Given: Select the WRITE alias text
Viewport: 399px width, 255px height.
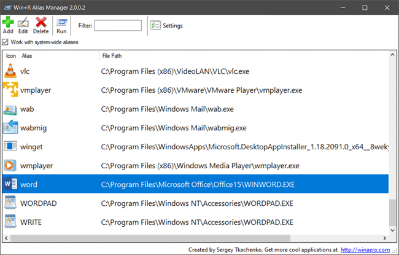Looking at the screenshot, I should [31, 222].
